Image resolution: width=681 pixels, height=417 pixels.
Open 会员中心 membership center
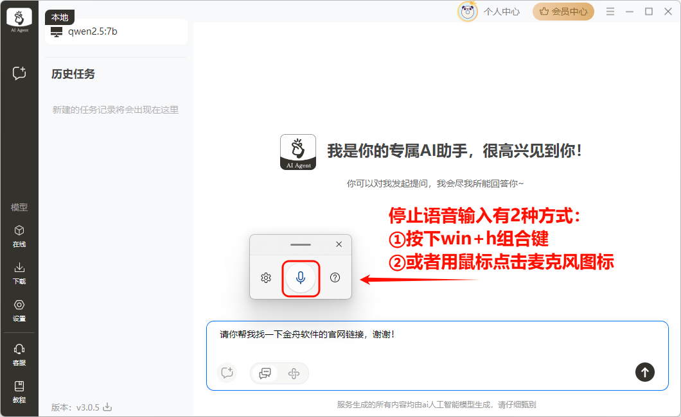point(563,12)
